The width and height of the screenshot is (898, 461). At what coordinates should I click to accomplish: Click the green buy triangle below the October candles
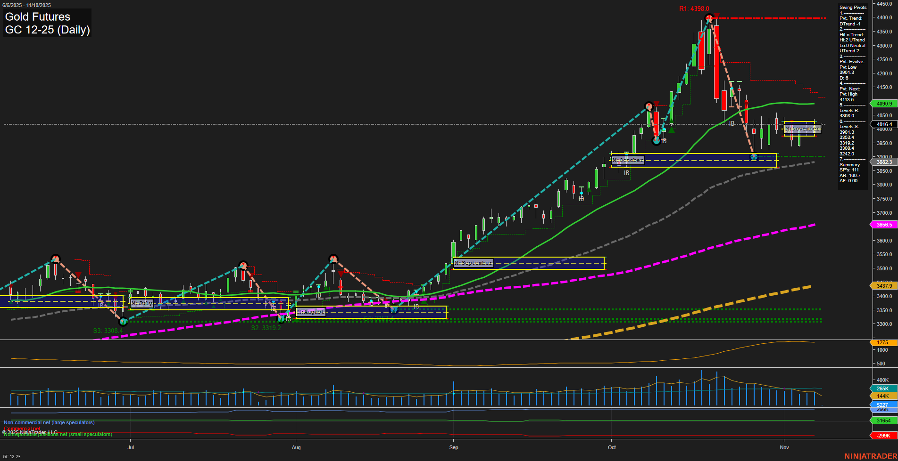[672, 130]
